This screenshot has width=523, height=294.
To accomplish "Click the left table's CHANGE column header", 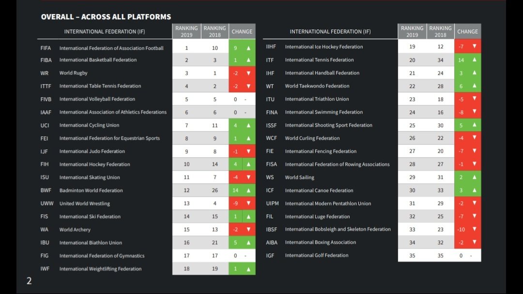I will pyautogui.click(x=242, y=31).
